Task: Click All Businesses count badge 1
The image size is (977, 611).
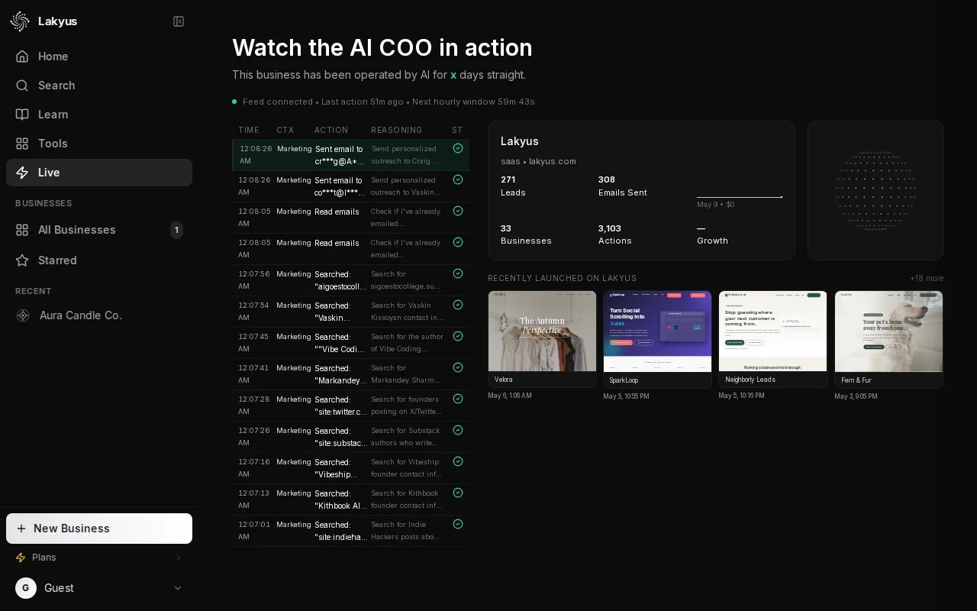Action: [176, 230]
